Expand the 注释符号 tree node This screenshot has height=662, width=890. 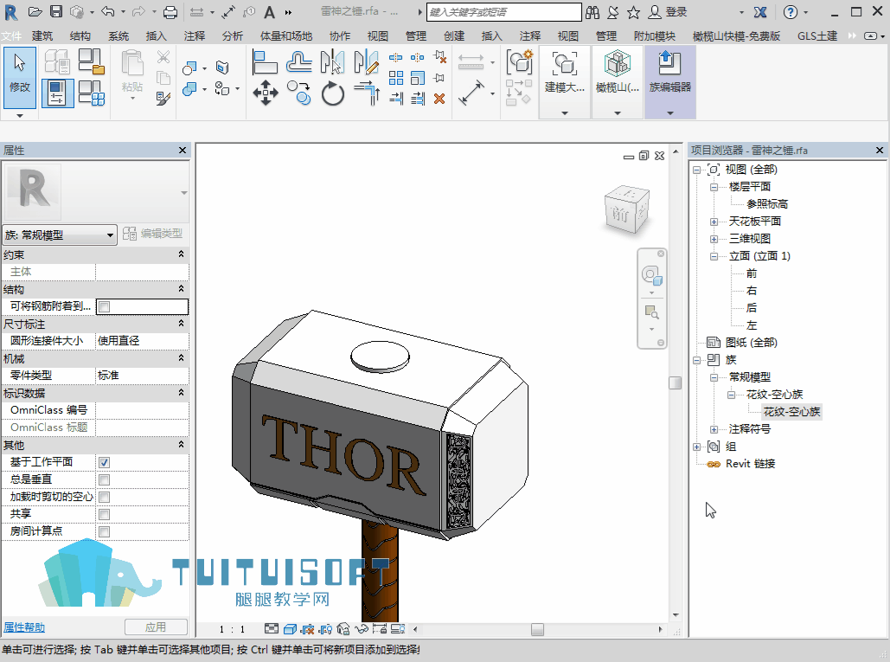pos(714,429)
